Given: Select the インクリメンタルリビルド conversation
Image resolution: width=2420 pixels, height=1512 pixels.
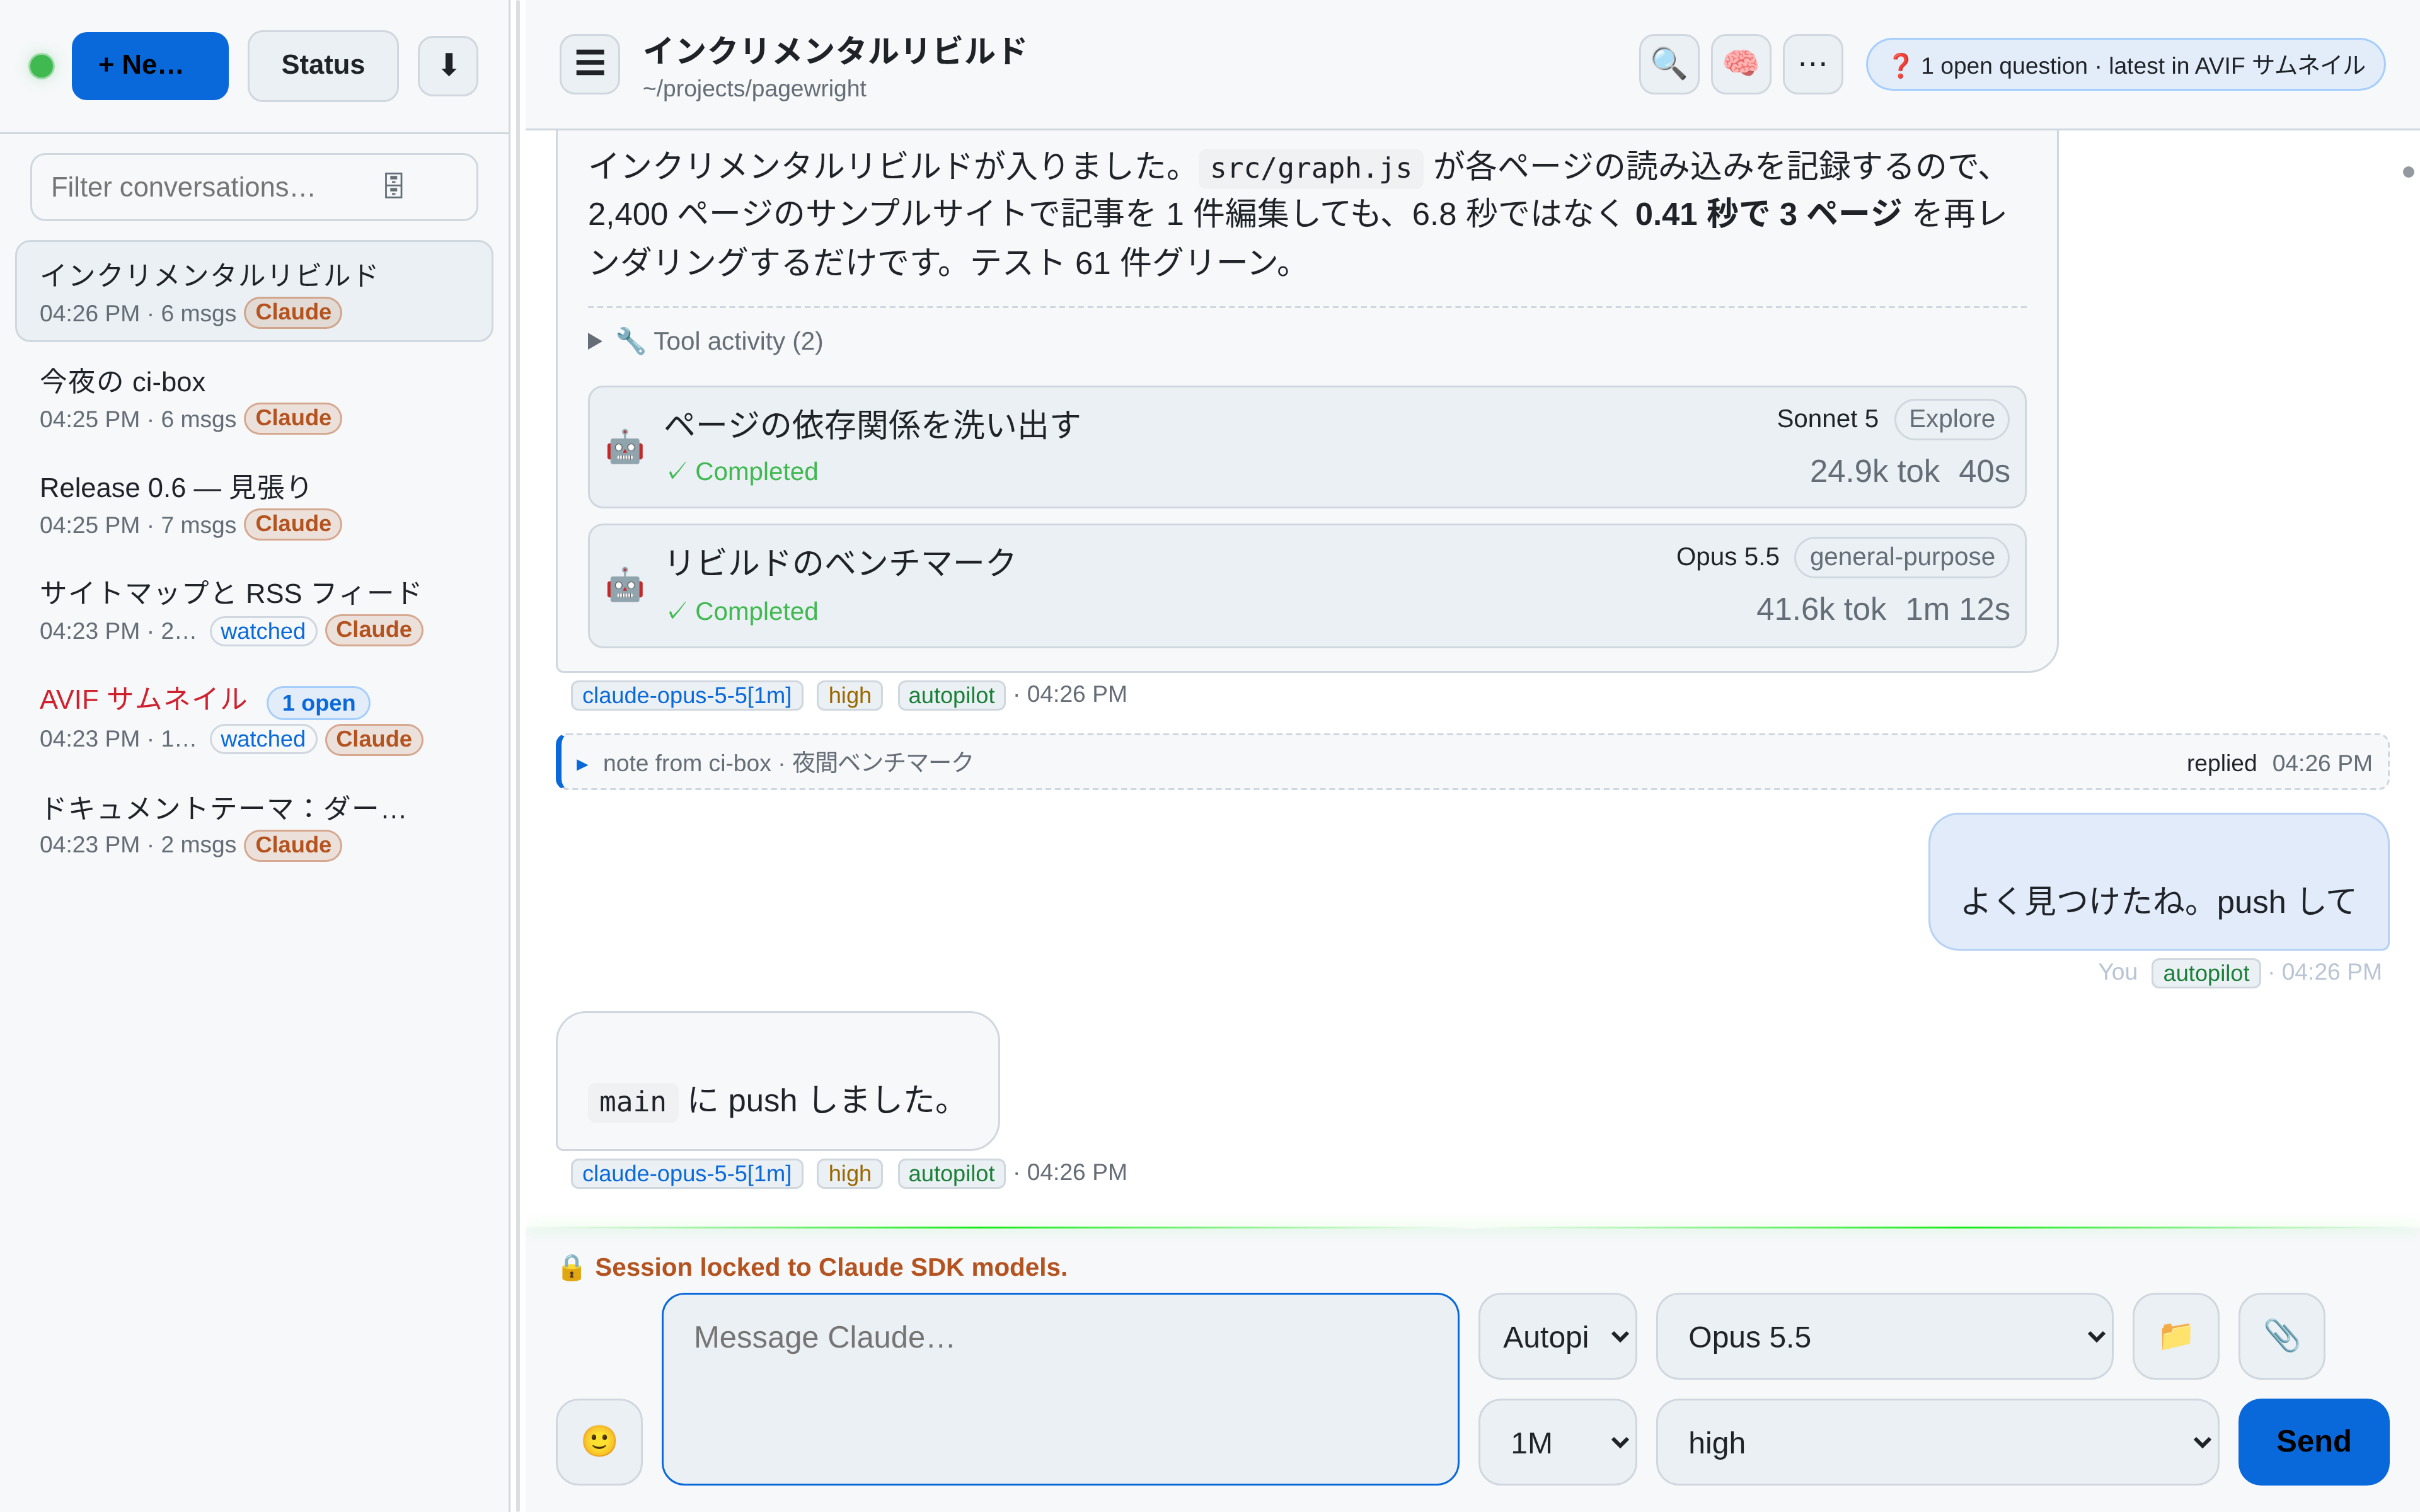Looking at the screenshot, I should click(x=254, y=291).
